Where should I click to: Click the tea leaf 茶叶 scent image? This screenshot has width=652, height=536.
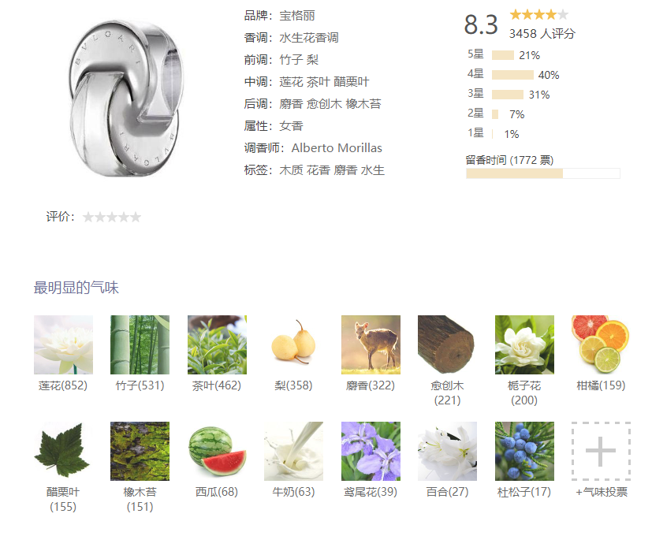(217, 344)
